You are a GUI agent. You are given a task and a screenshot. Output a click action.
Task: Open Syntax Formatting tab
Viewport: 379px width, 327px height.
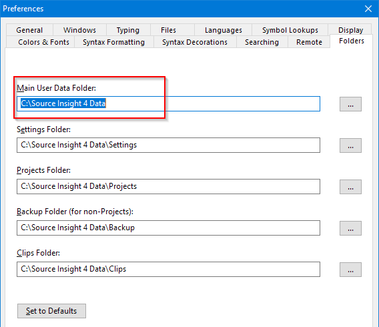coord(114,42)
